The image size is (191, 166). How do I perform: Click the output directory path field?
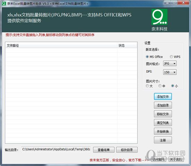(x=56, y=149)
